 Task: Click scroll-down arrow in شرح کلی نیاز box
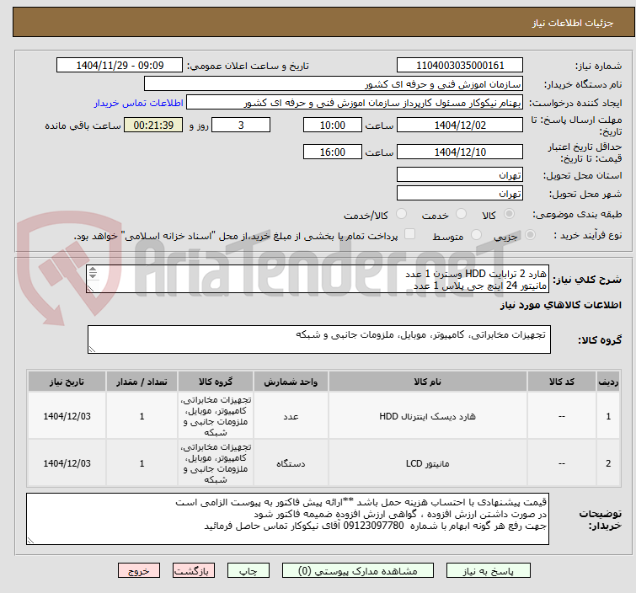93,275
